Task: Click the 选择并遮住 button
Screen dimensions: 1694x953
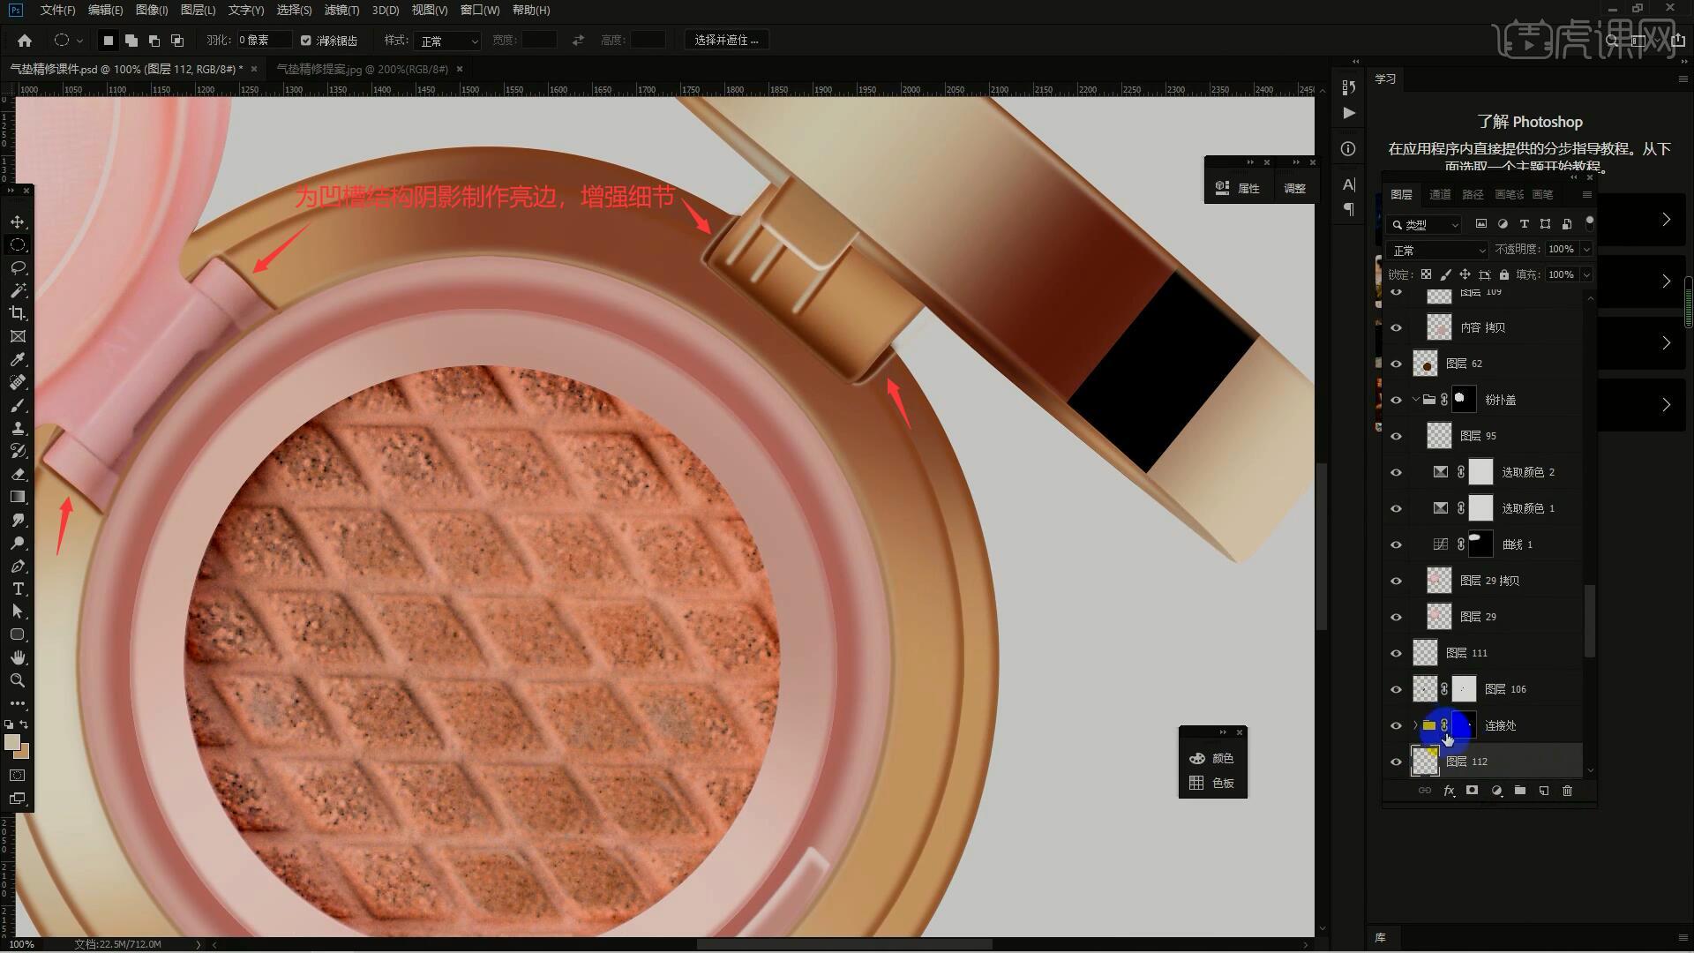Action: click(x=726, y=41)
